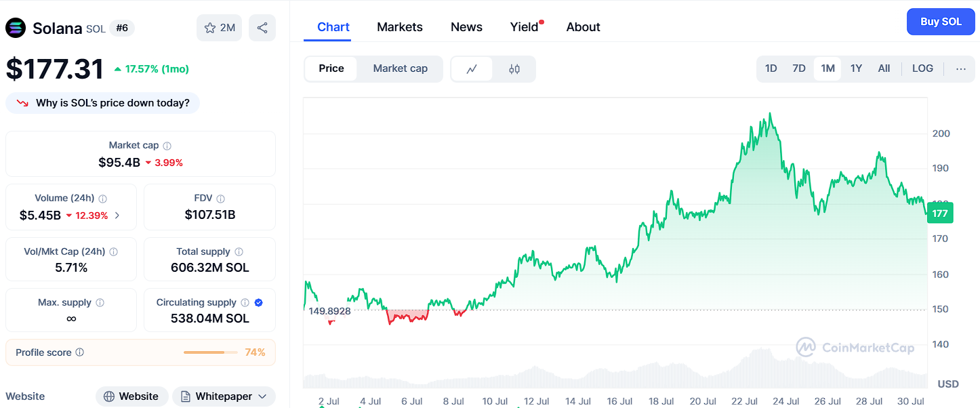Set chart range to All

884,68
